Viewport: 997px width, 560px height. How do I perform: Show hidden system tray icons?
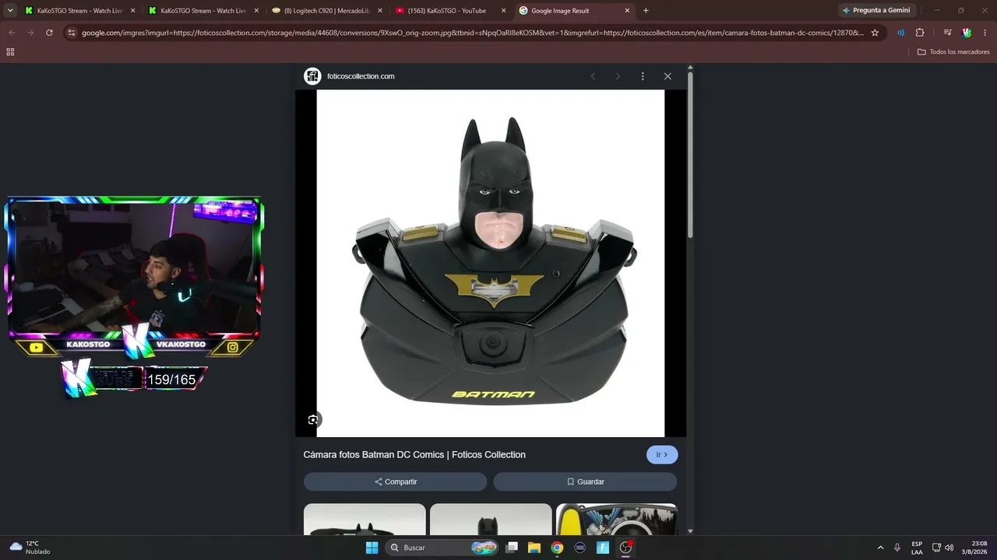click(x=881, y=548)
